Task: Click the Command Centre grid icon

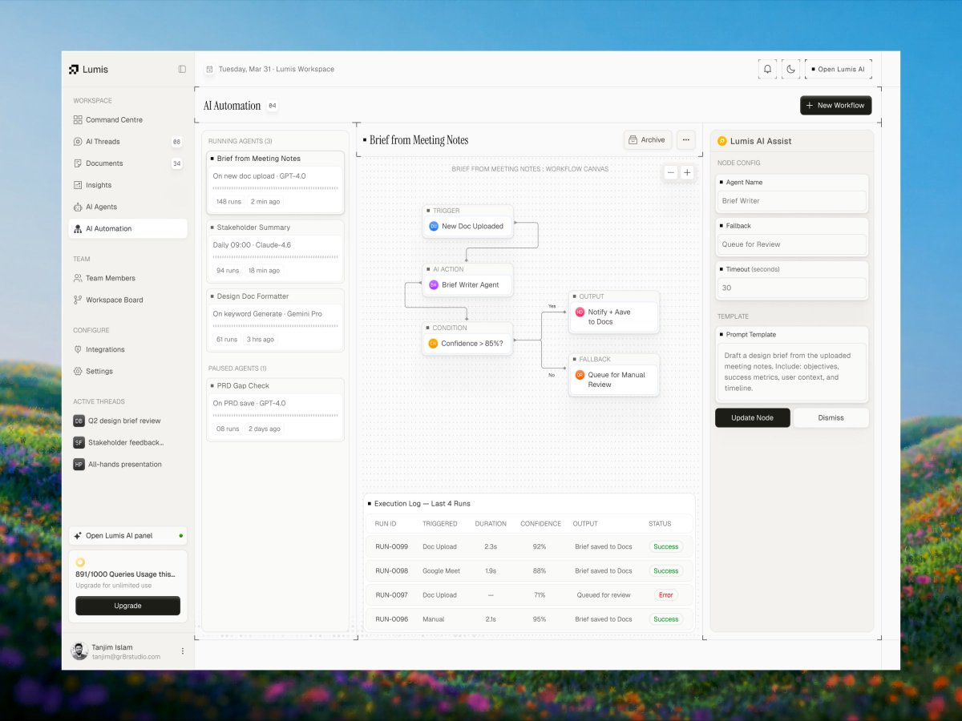Action: (x=78, y=120)
